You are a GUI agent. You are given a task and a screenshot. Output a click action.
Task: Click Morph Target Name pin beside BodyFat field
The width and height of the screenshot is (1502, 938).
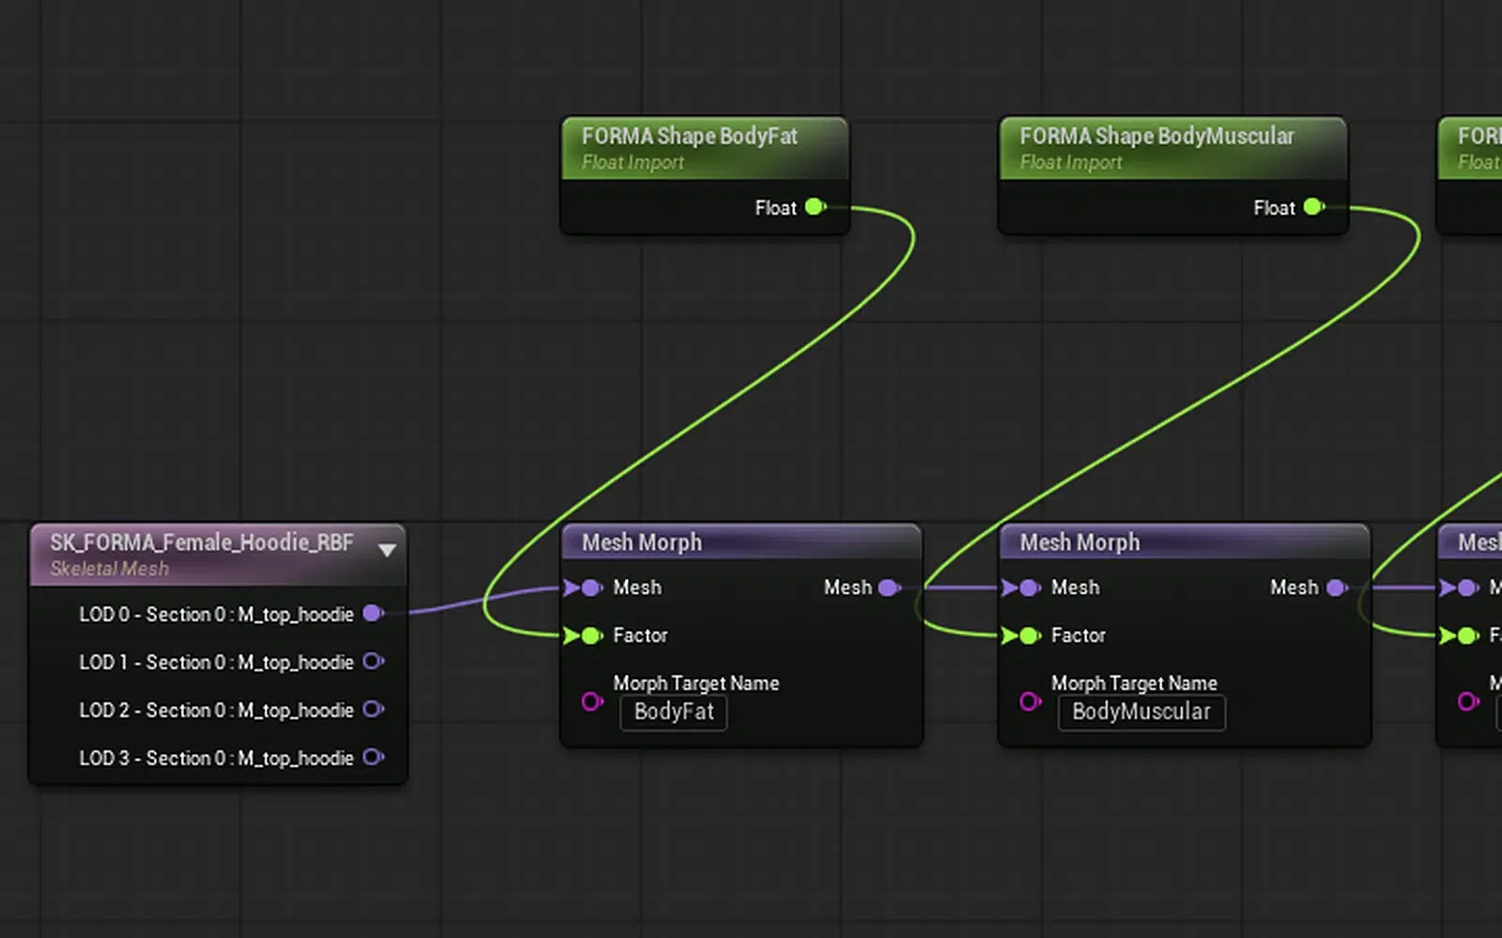[x=592, y=702]
